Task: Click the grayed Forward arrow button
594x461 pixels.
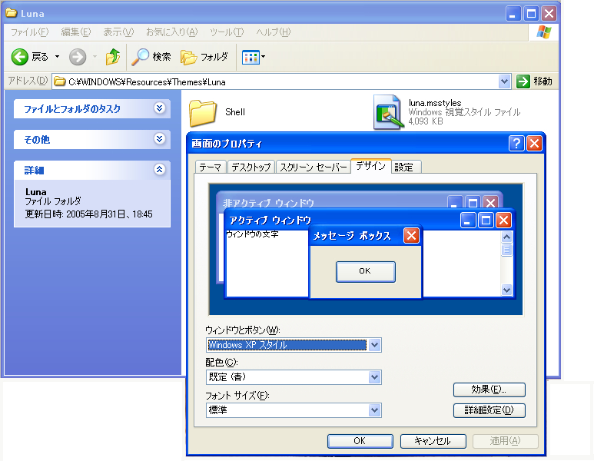Action: pyautogui.click(x=78, y=57)
